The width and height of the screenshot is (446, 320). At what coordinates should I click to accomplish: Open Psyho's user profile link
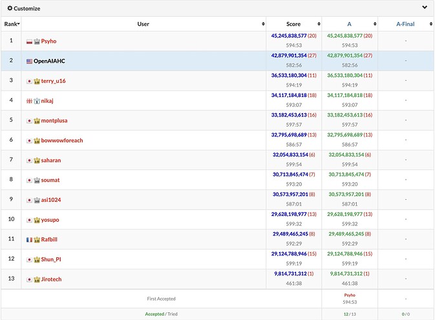click(x=48, y=41)
